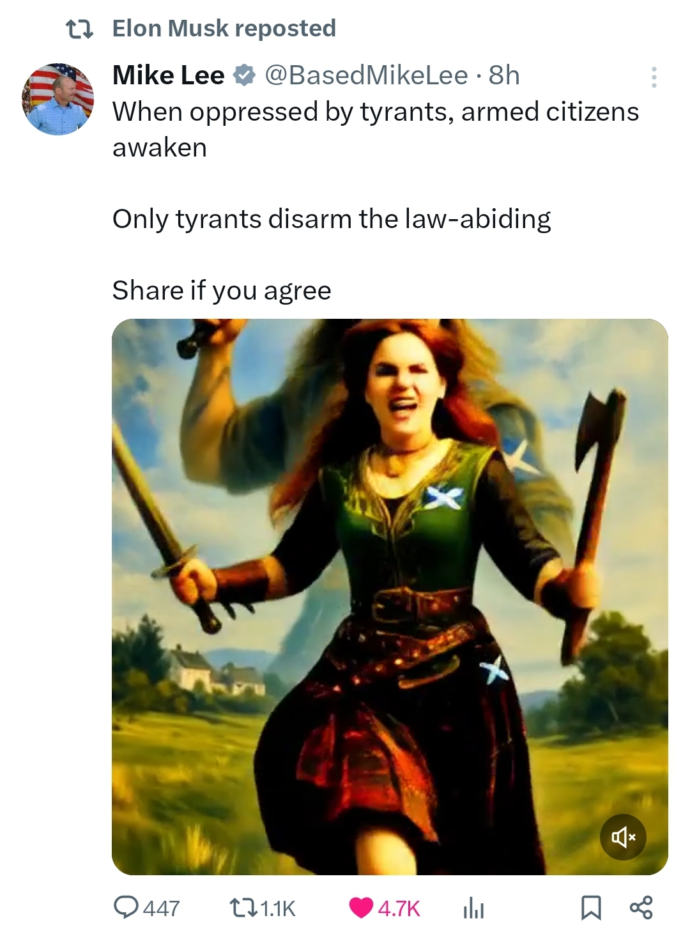Open the 8h timestamp link

point(504,75)
